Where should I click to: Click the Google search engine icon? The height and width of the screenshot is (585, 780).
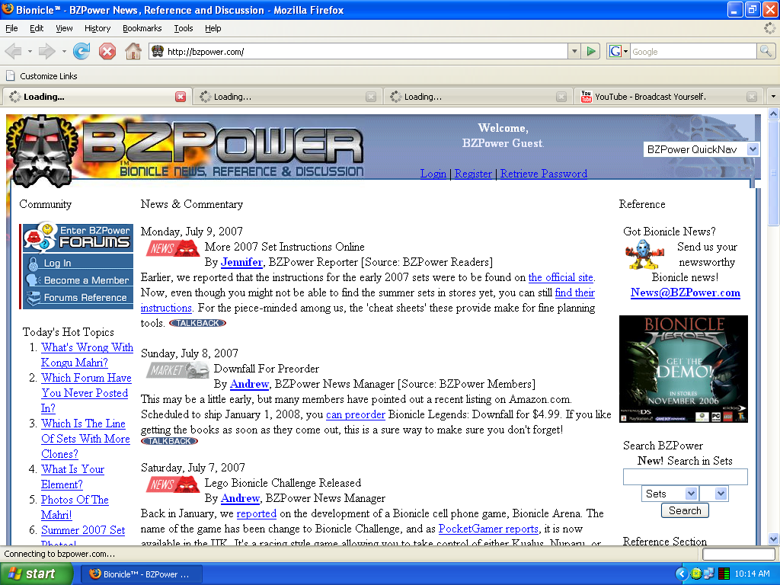point(615,51)
